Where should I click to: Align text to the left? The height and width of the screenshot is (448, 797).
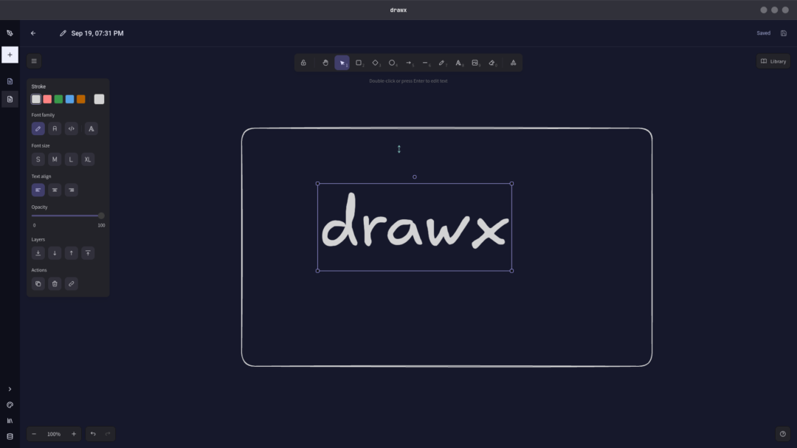coord(38,190)
